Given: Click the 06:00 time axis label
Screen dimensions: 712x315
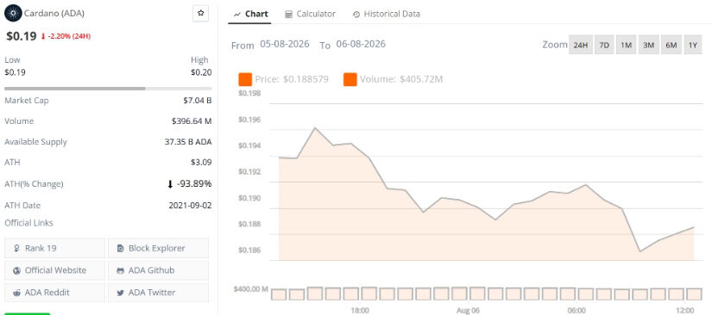Looking at the screenshot, I should click(577, 311).
